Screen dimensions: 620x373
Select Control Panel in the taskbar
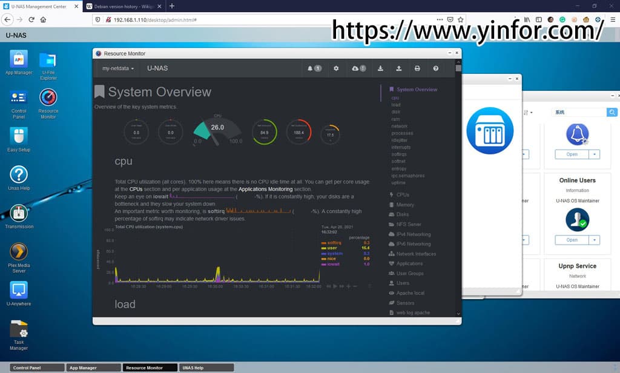tap(37, 368)
